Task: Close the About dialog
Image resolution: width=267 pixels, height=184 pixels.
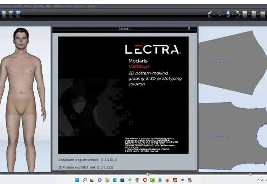Action: pyautogui.click(x=189, y=29)
